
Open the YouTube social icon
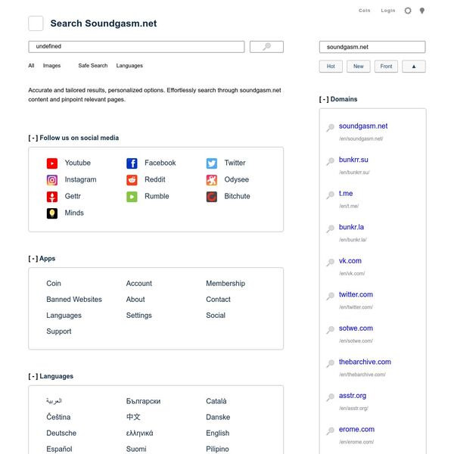click(52, 163)
